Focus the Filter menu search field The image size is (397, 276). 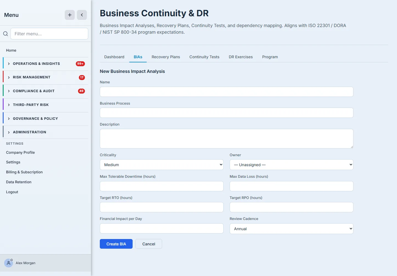(x=49, y=34)
